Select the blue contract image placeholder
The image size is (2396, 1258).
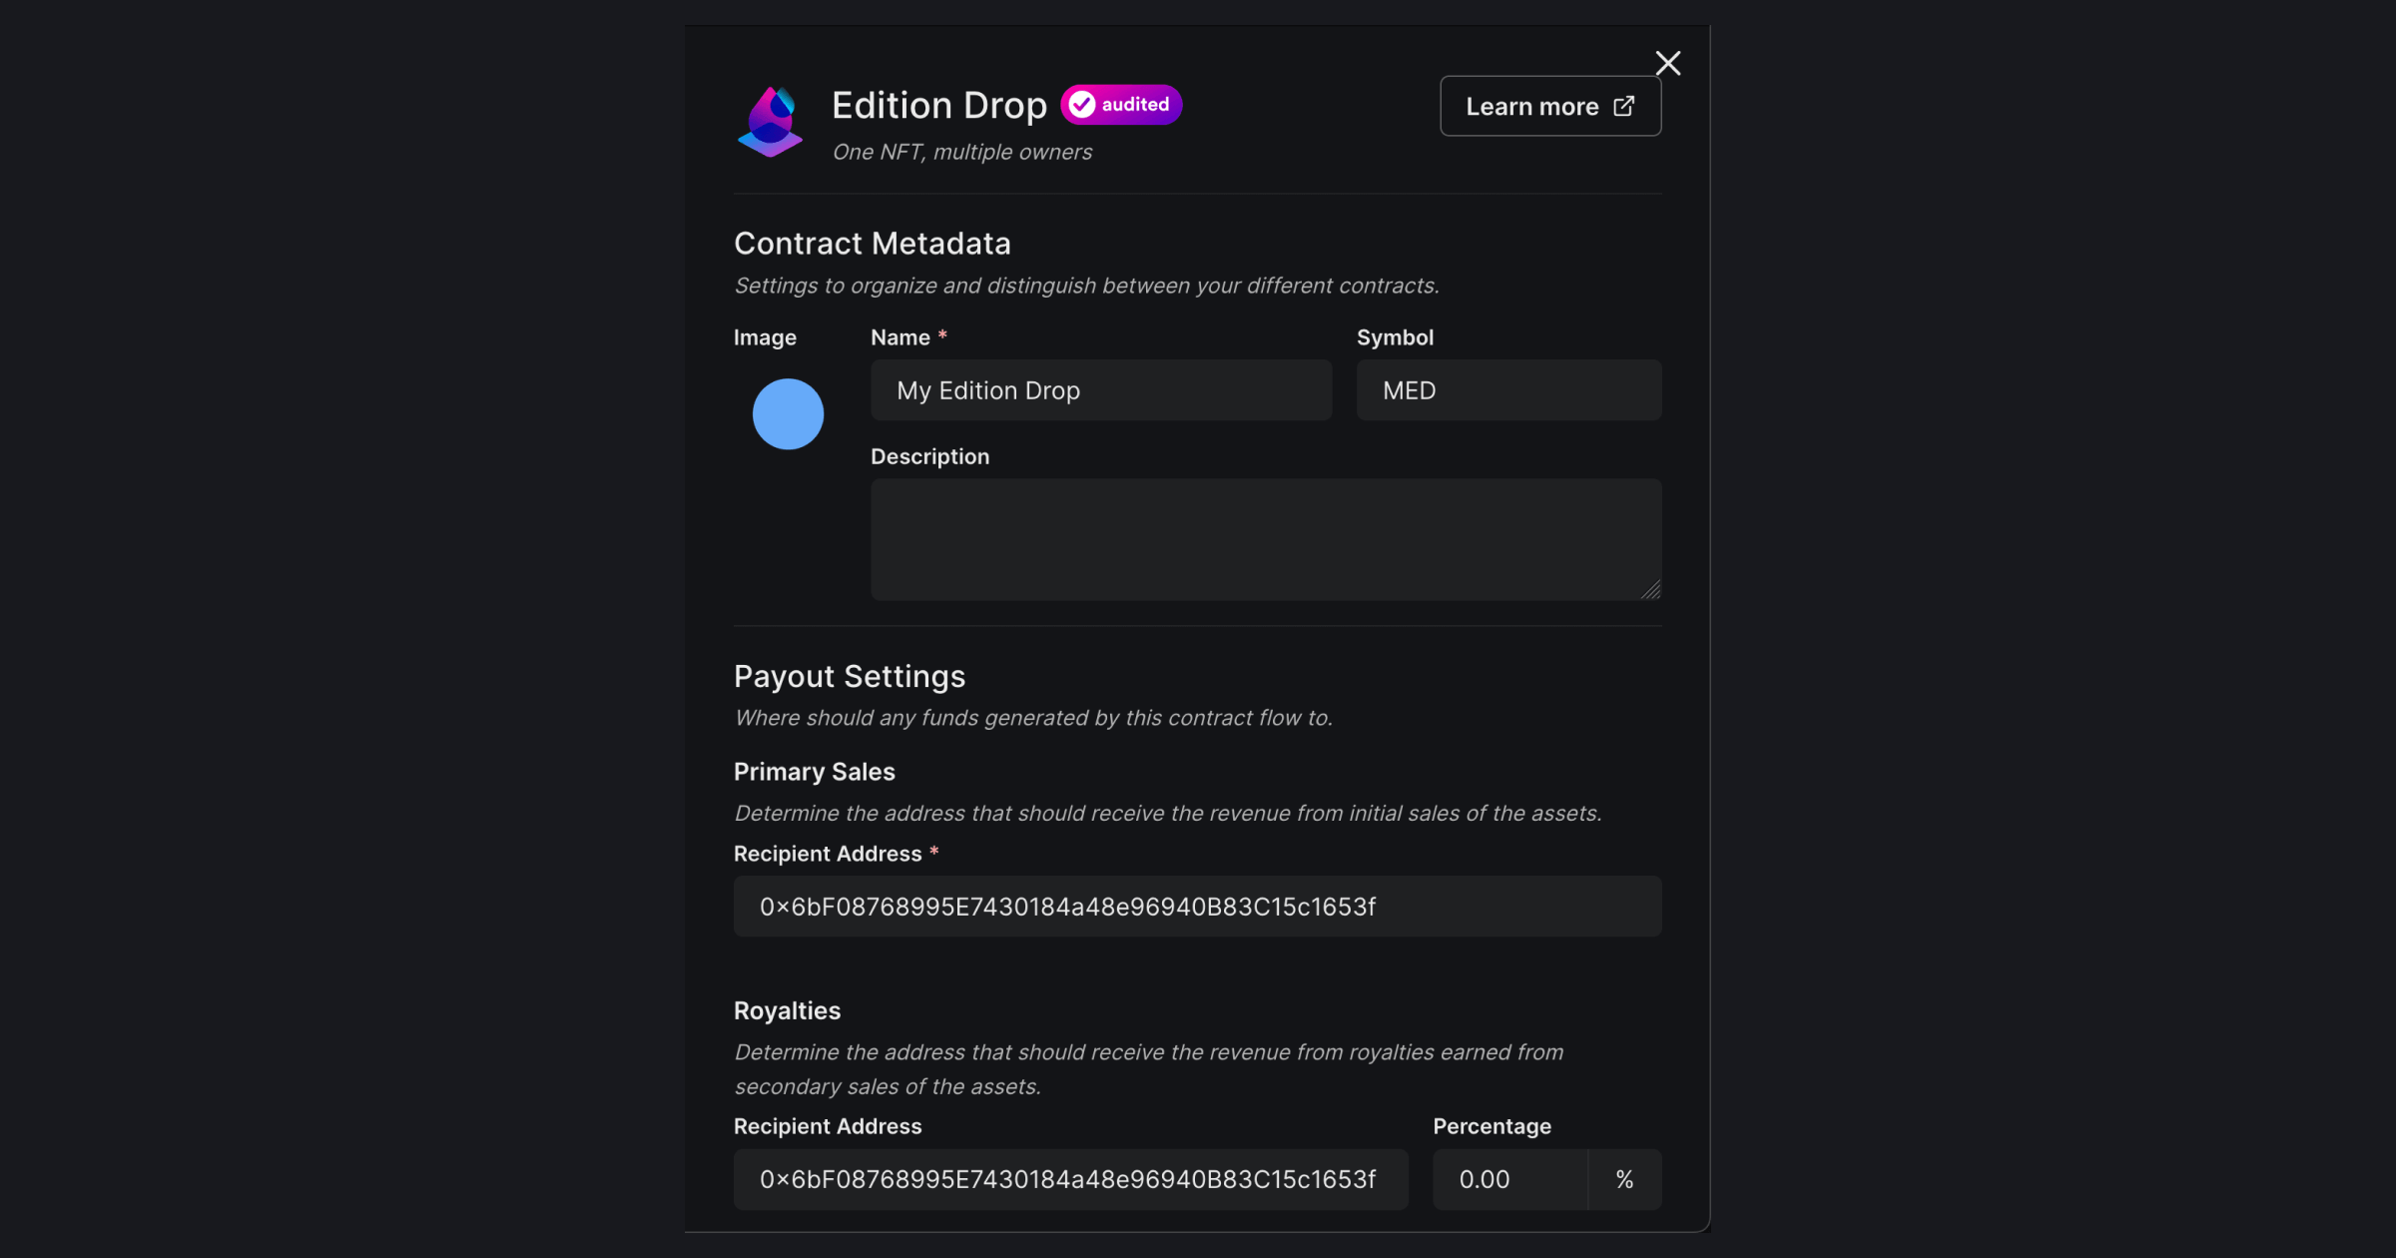789,413
